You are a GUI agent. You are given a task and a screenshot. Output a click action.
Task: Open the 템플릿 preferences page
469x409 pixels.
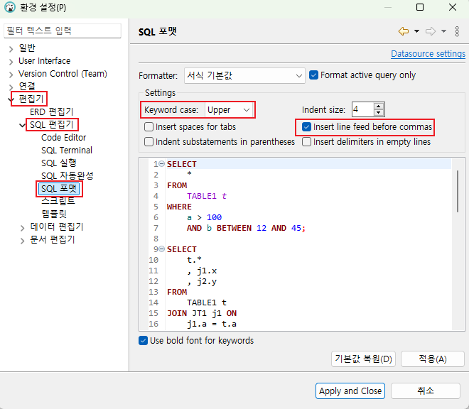coord(54,214)
